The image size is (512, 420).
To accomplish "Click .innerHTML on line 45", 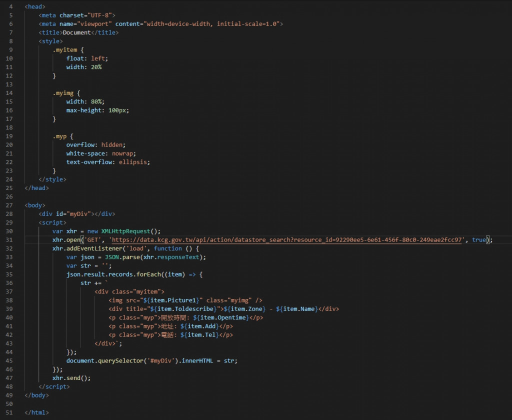I will 196,361.
